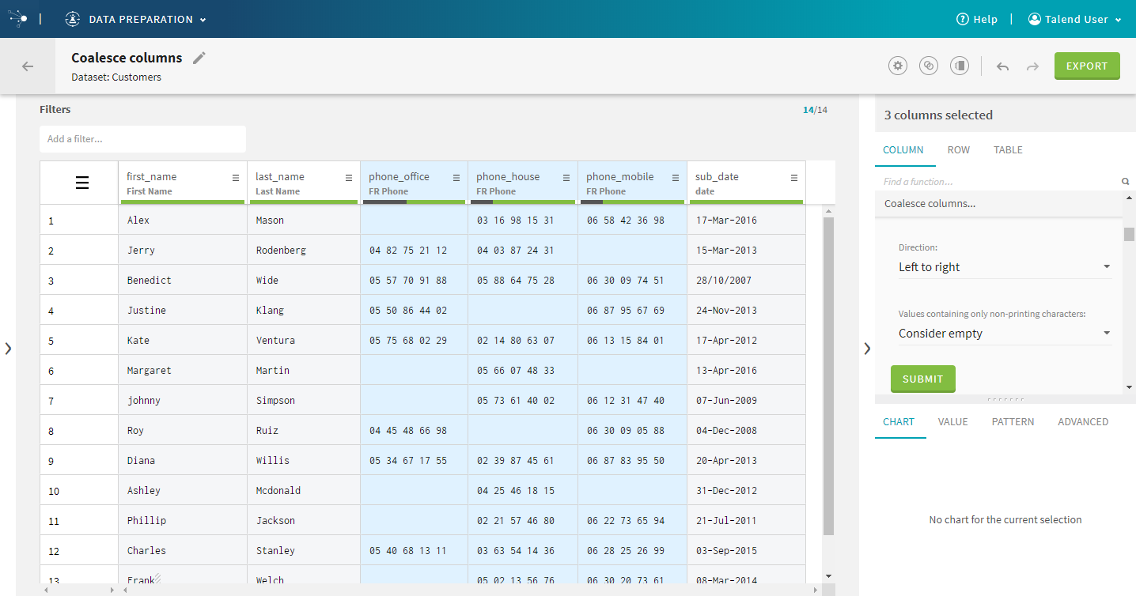Open the table hamburger menu icon
Screen dimensions: 1136x596
point(82,183)
